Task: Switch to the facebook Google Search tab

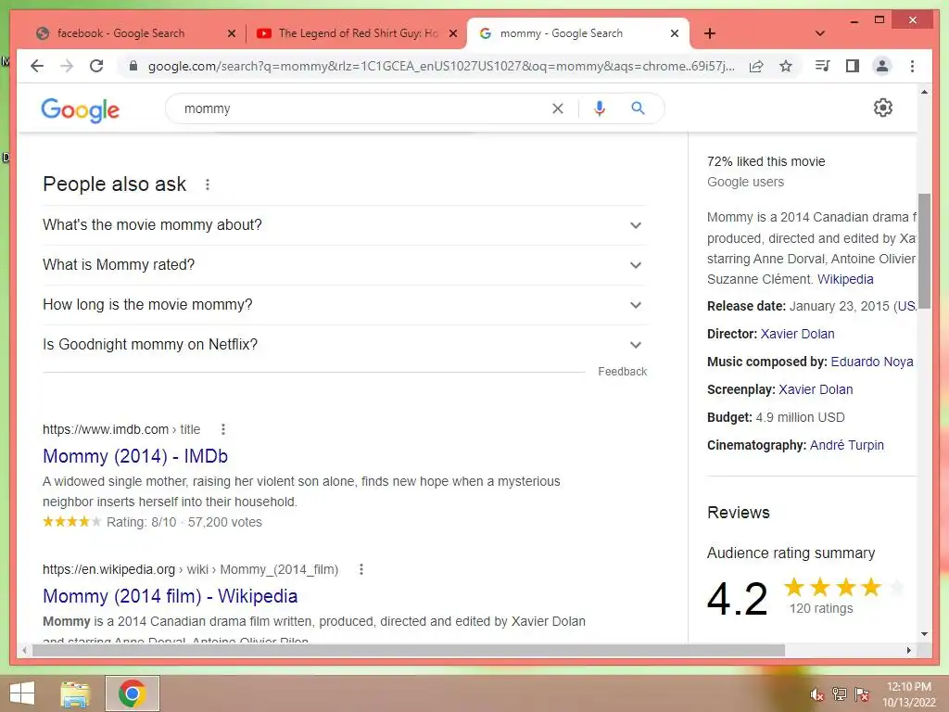Action: (x=120, y=33)
